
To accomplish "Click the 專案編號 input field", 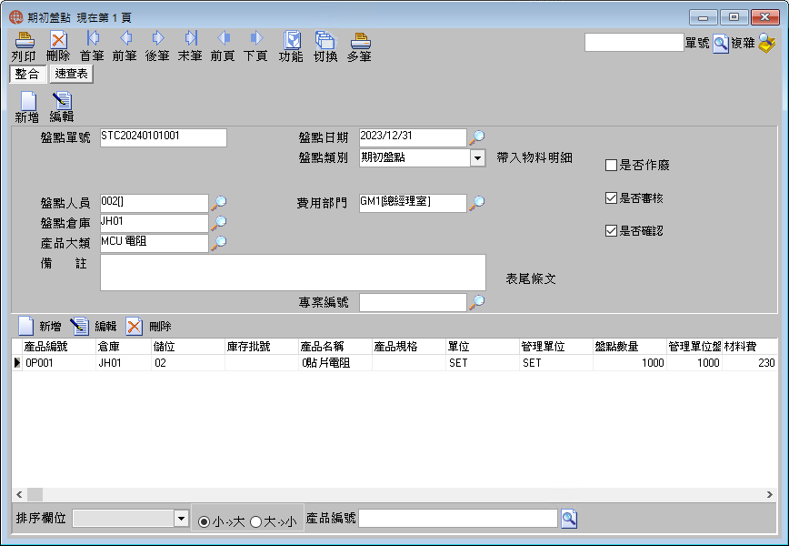I will pyautogui.click(x=413, y=303).
